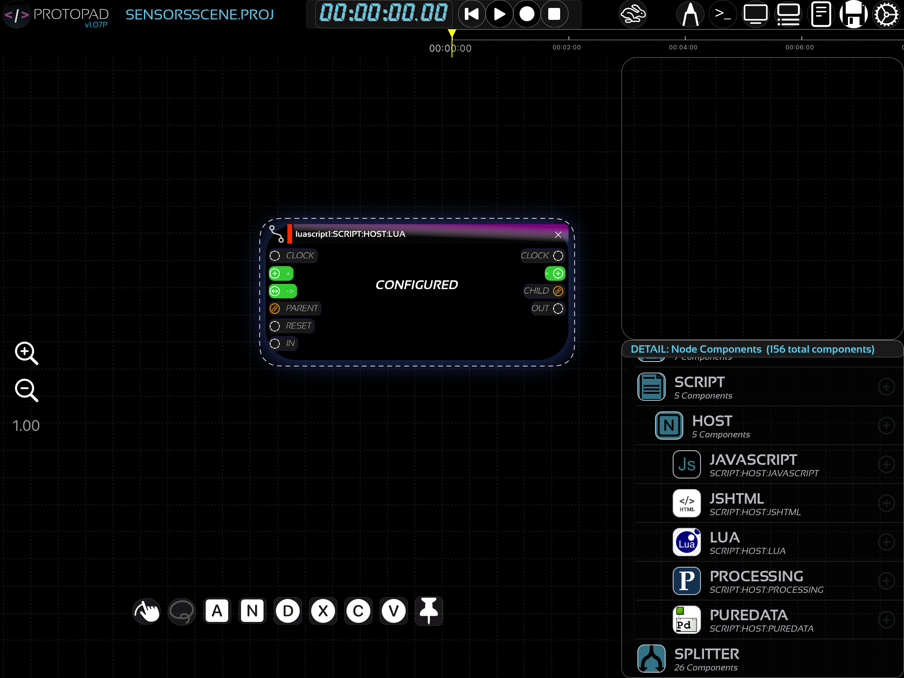This screenshot has height=678, width=904.
Task: Click the pushpin tool icon
Action: (x=429, y=611)
